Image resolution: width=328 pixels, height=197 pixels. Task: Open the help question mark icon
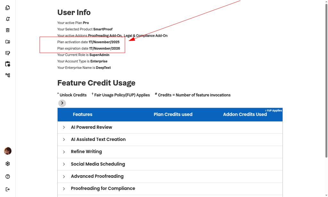[x=8, y=176]
